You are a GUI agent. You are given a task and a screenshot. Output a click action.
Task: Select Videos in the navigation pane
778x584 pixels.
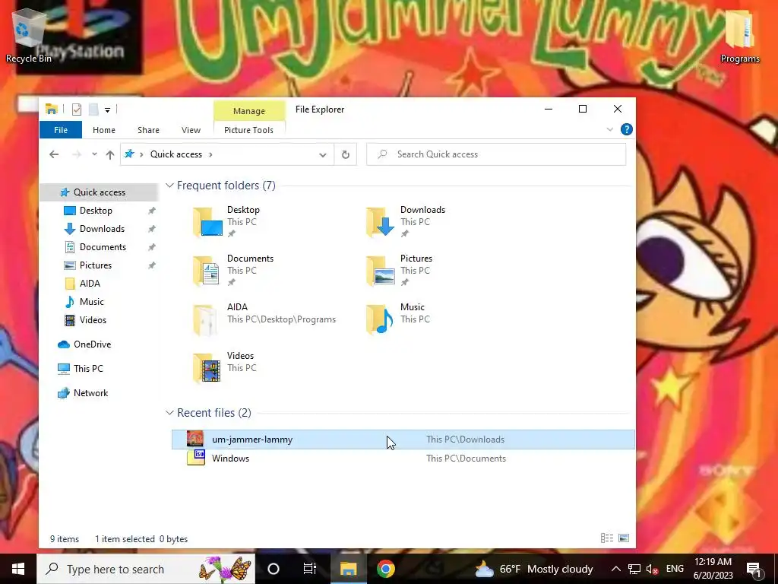coord(93,320)
